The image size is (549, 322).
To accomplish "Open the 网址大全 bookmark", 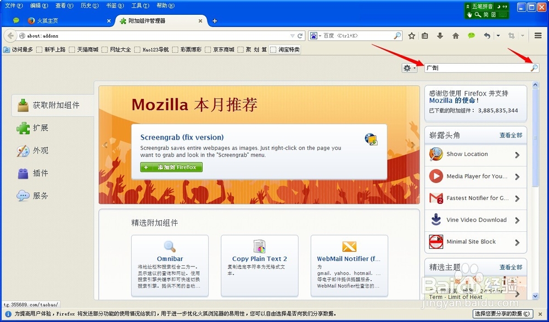I will tap(116, 50).
